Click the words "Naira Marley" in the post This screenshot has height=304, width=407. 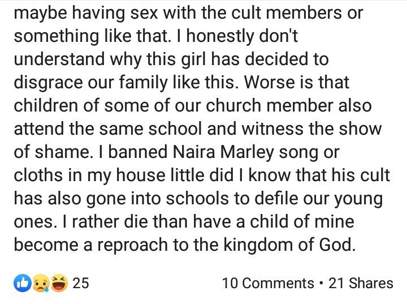tap(223, 152)
